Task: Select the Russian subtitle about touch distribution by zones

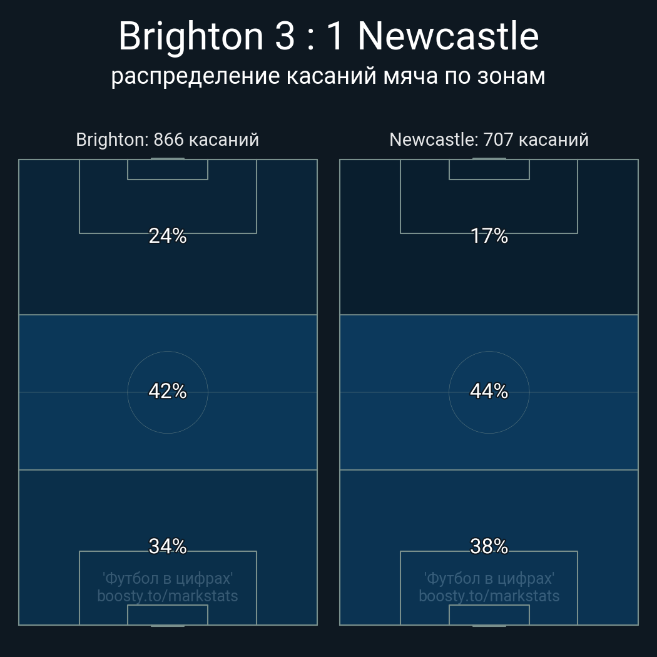Action: tap(328, 76)
